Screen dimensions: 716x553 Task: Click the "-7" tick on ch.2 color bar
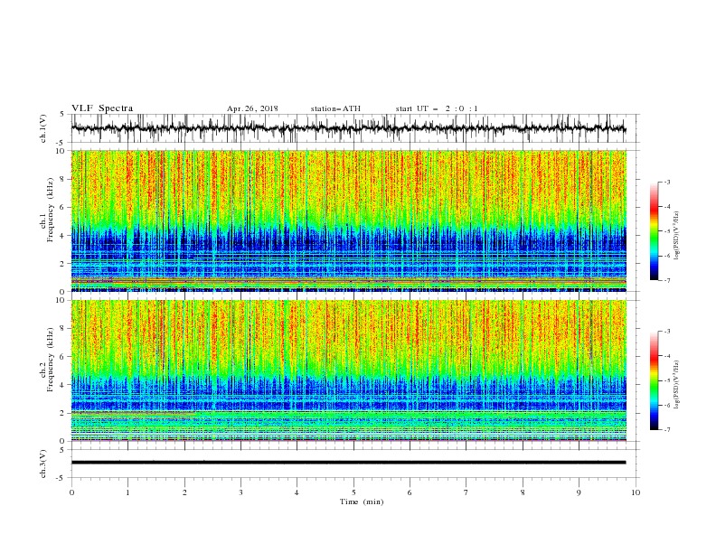tap(666, 430)
